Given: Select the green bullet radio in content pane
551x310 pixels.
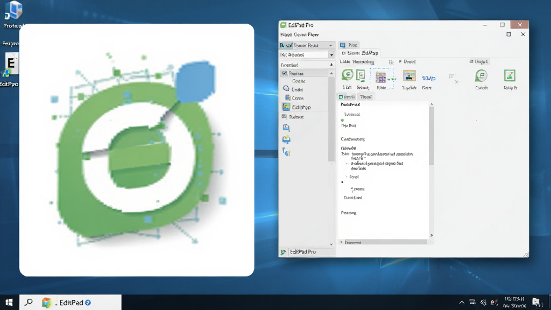Looking at the screenshot, I should [342, 120].
